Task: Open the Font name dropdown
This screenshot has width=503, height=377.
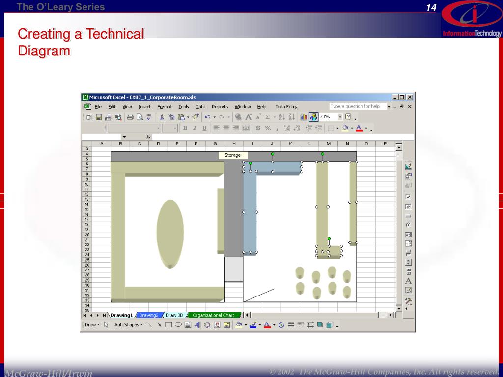Action: click(x=158, y=128)
